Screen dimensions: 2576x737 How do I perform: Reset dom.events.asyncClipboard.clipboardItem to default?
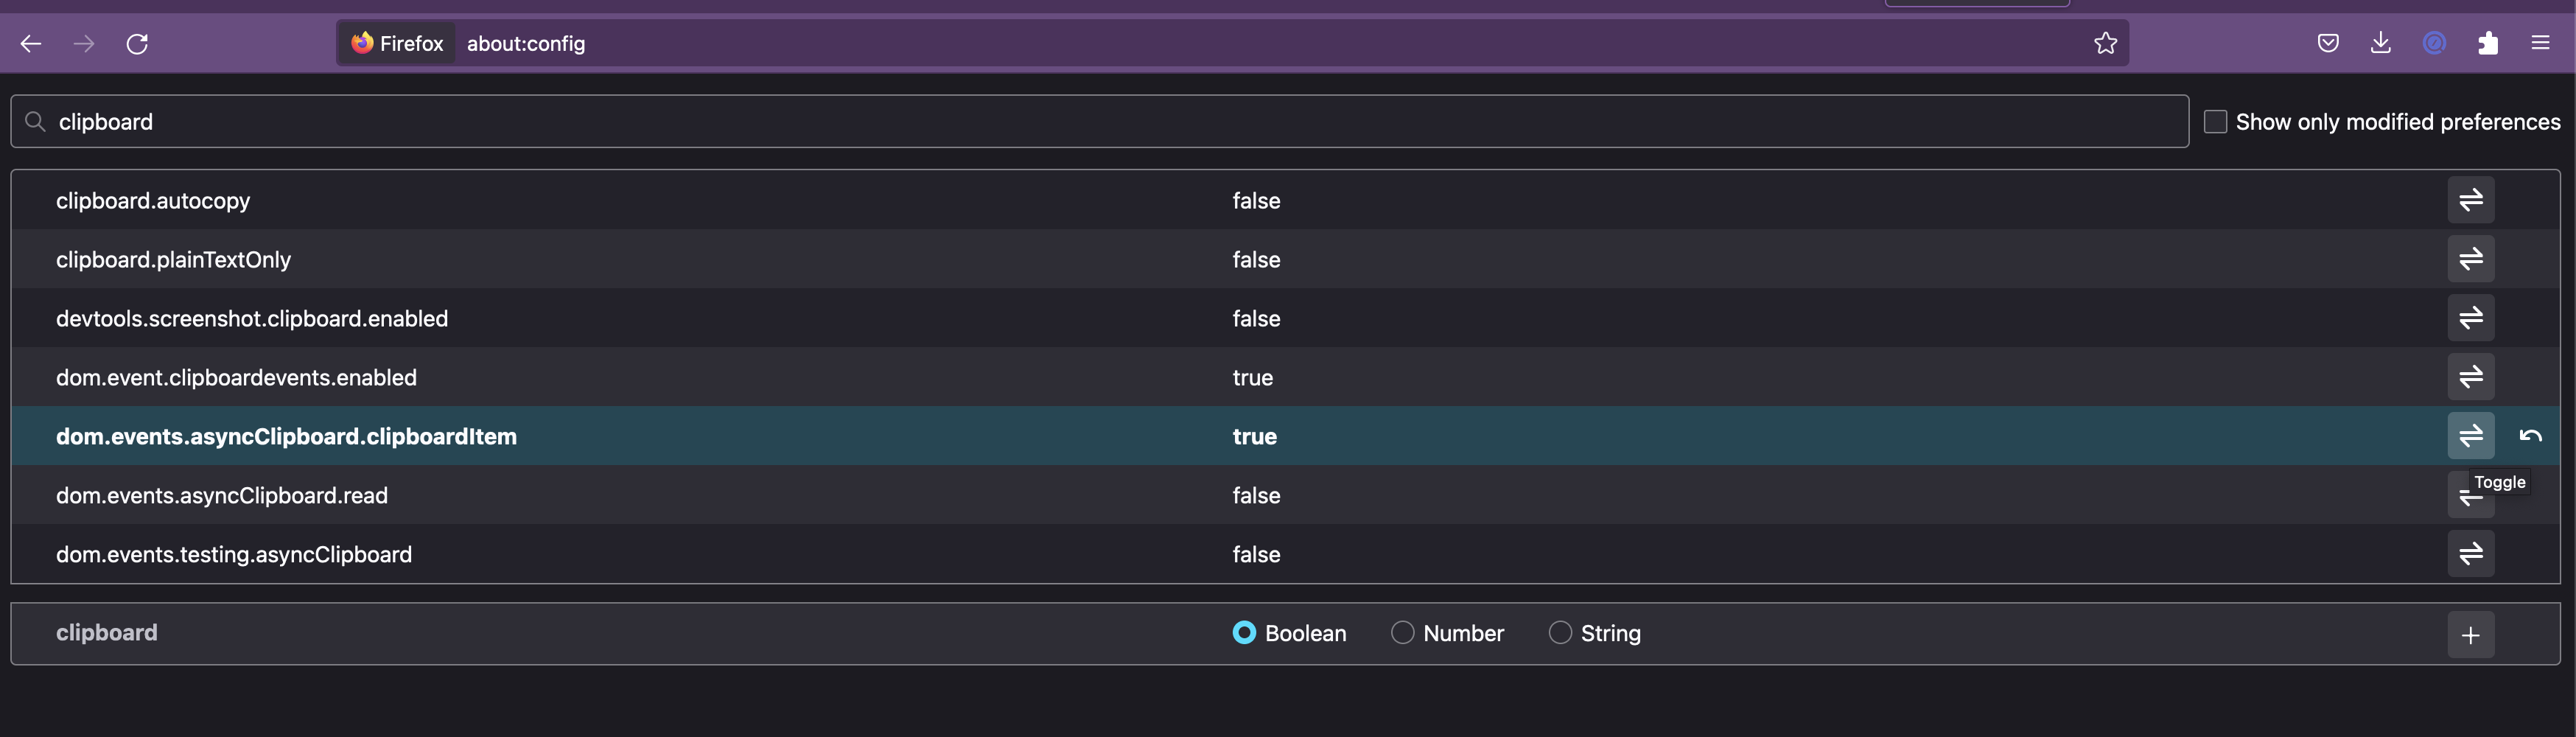coord(2531,436)
